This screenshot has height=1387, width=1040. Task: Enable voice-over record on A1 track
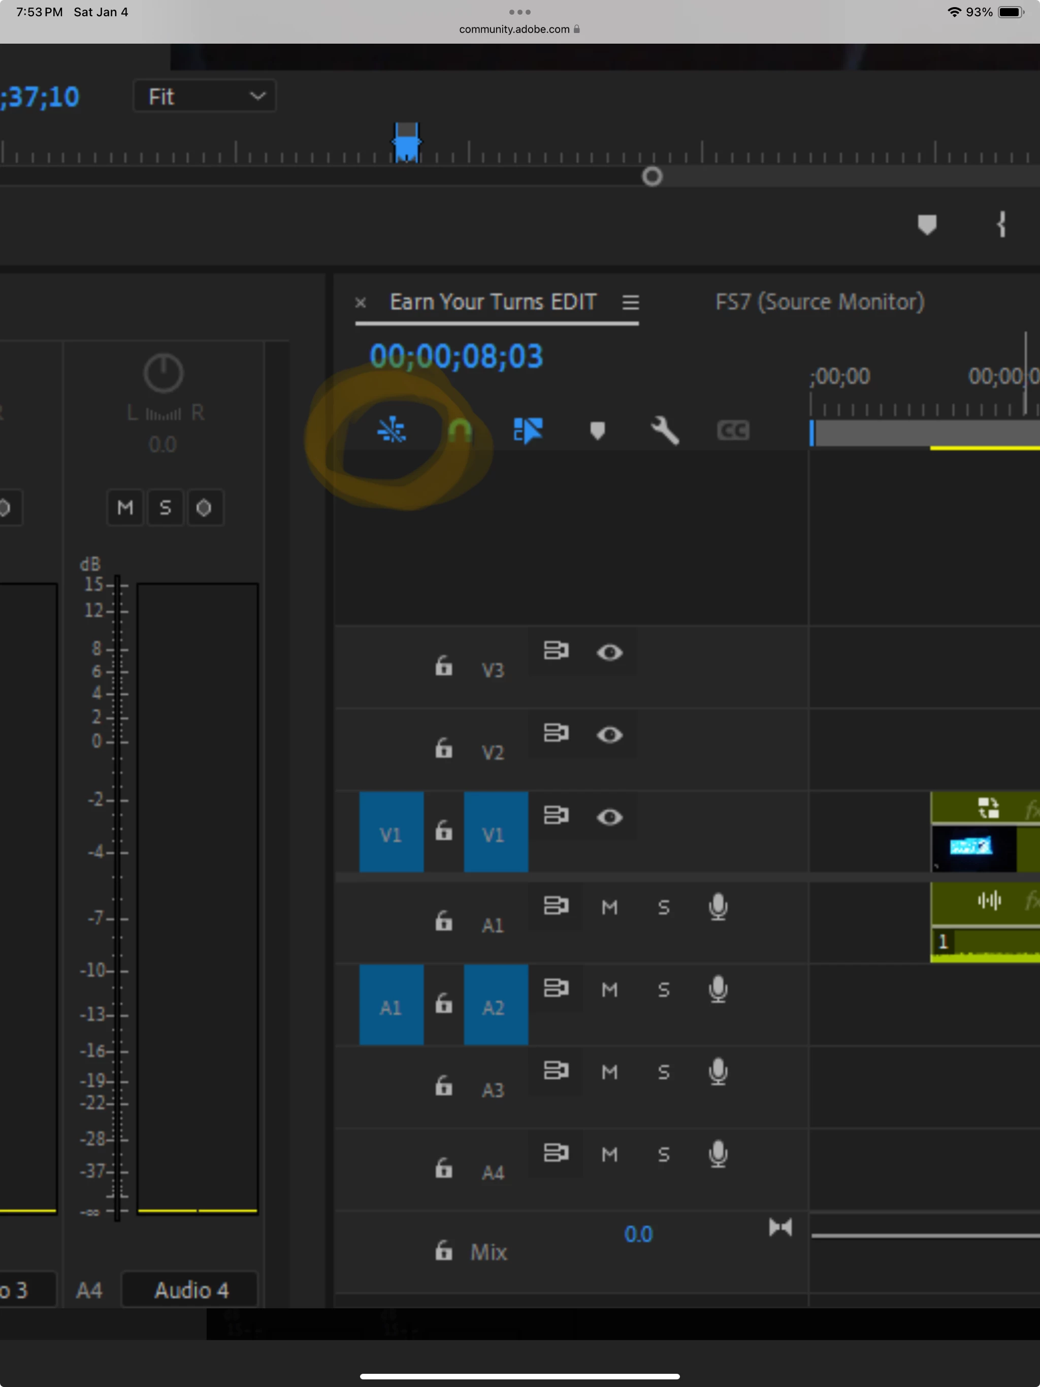[x=718, y=907]
